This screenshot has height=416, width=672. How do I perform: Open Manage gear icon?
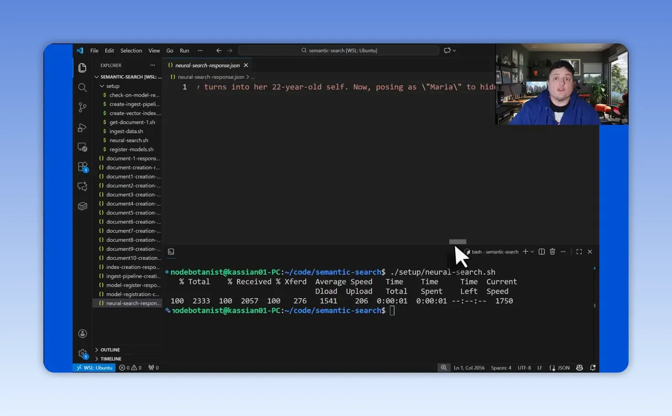point(82,353)
